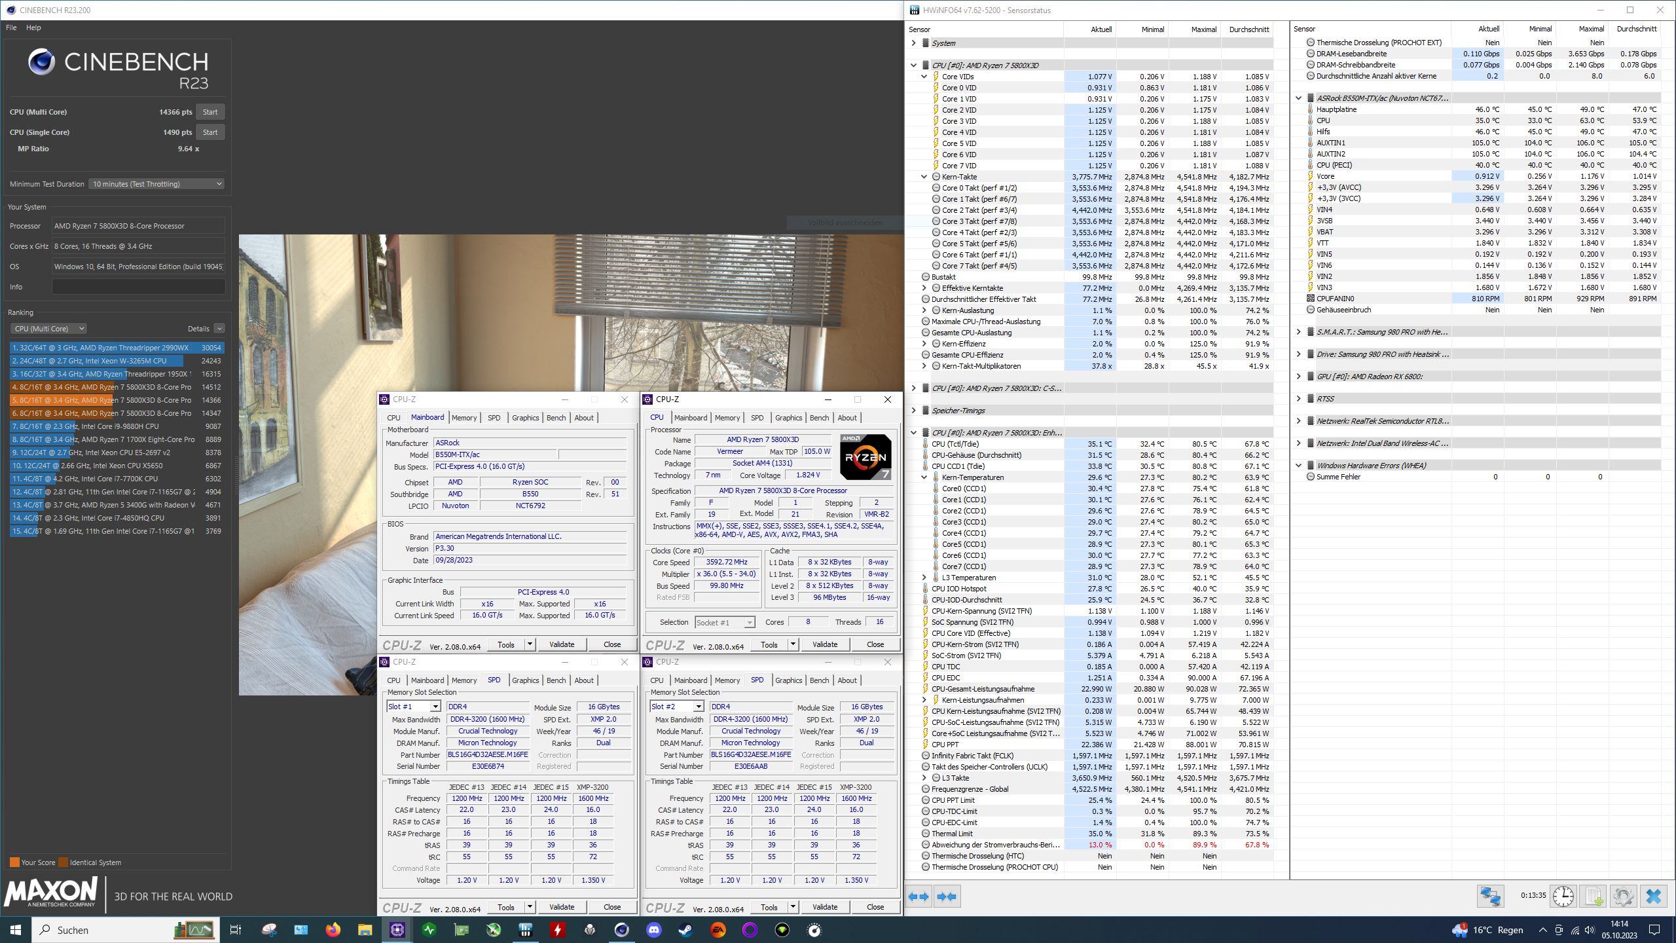The width and height of the screenshot is (1676, 943).
Task: Open Discord icon in taskbar
Action: click(653, 930)
